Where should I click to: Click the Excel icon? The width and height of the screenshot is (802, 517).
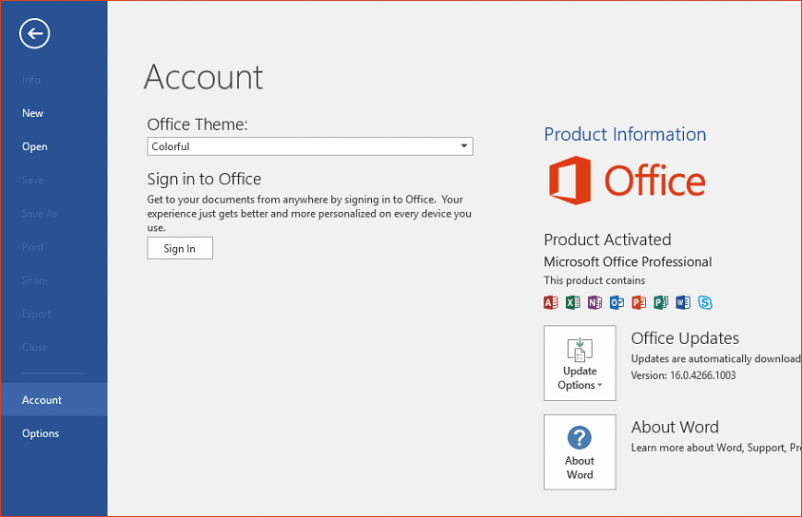(573, 303)
